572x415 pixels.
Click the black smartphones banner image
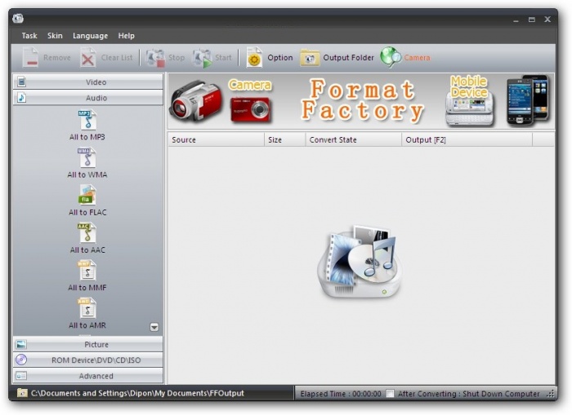528,100
